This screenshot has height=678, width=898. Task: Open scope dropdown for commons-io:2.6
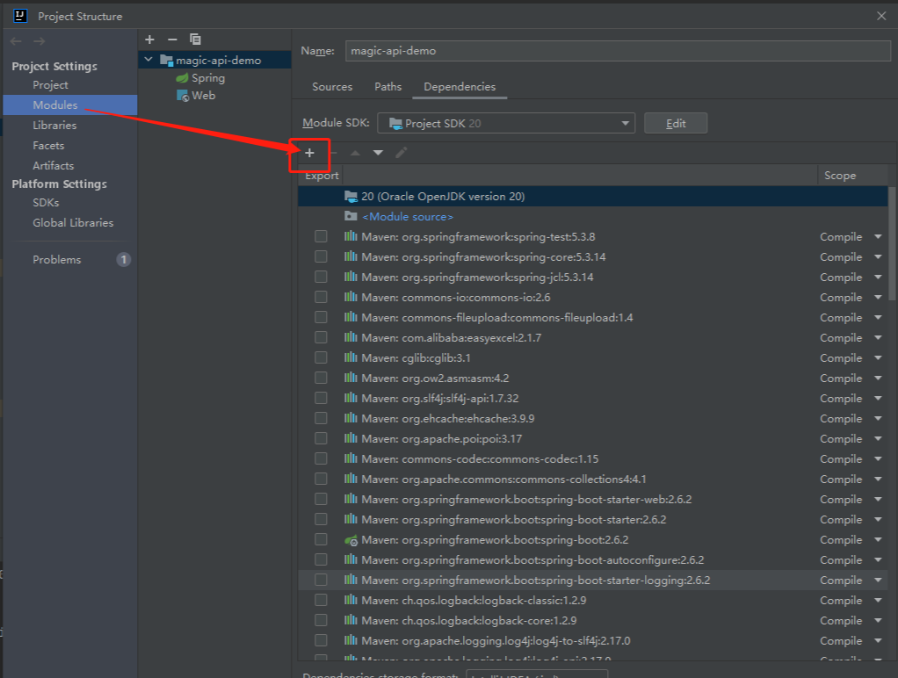(x=878, y=297)
